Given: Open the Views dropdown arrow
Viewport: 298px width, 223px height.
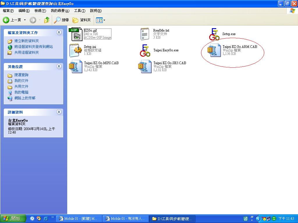Looking at the screenshot, I should tap(104, 20).
